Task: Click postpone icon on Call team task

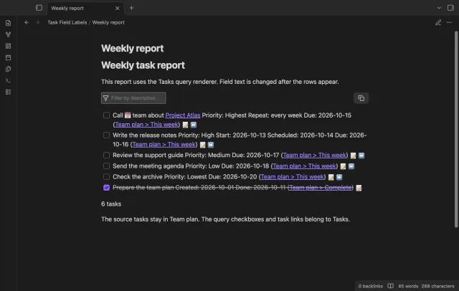Action: click(194, 125)
